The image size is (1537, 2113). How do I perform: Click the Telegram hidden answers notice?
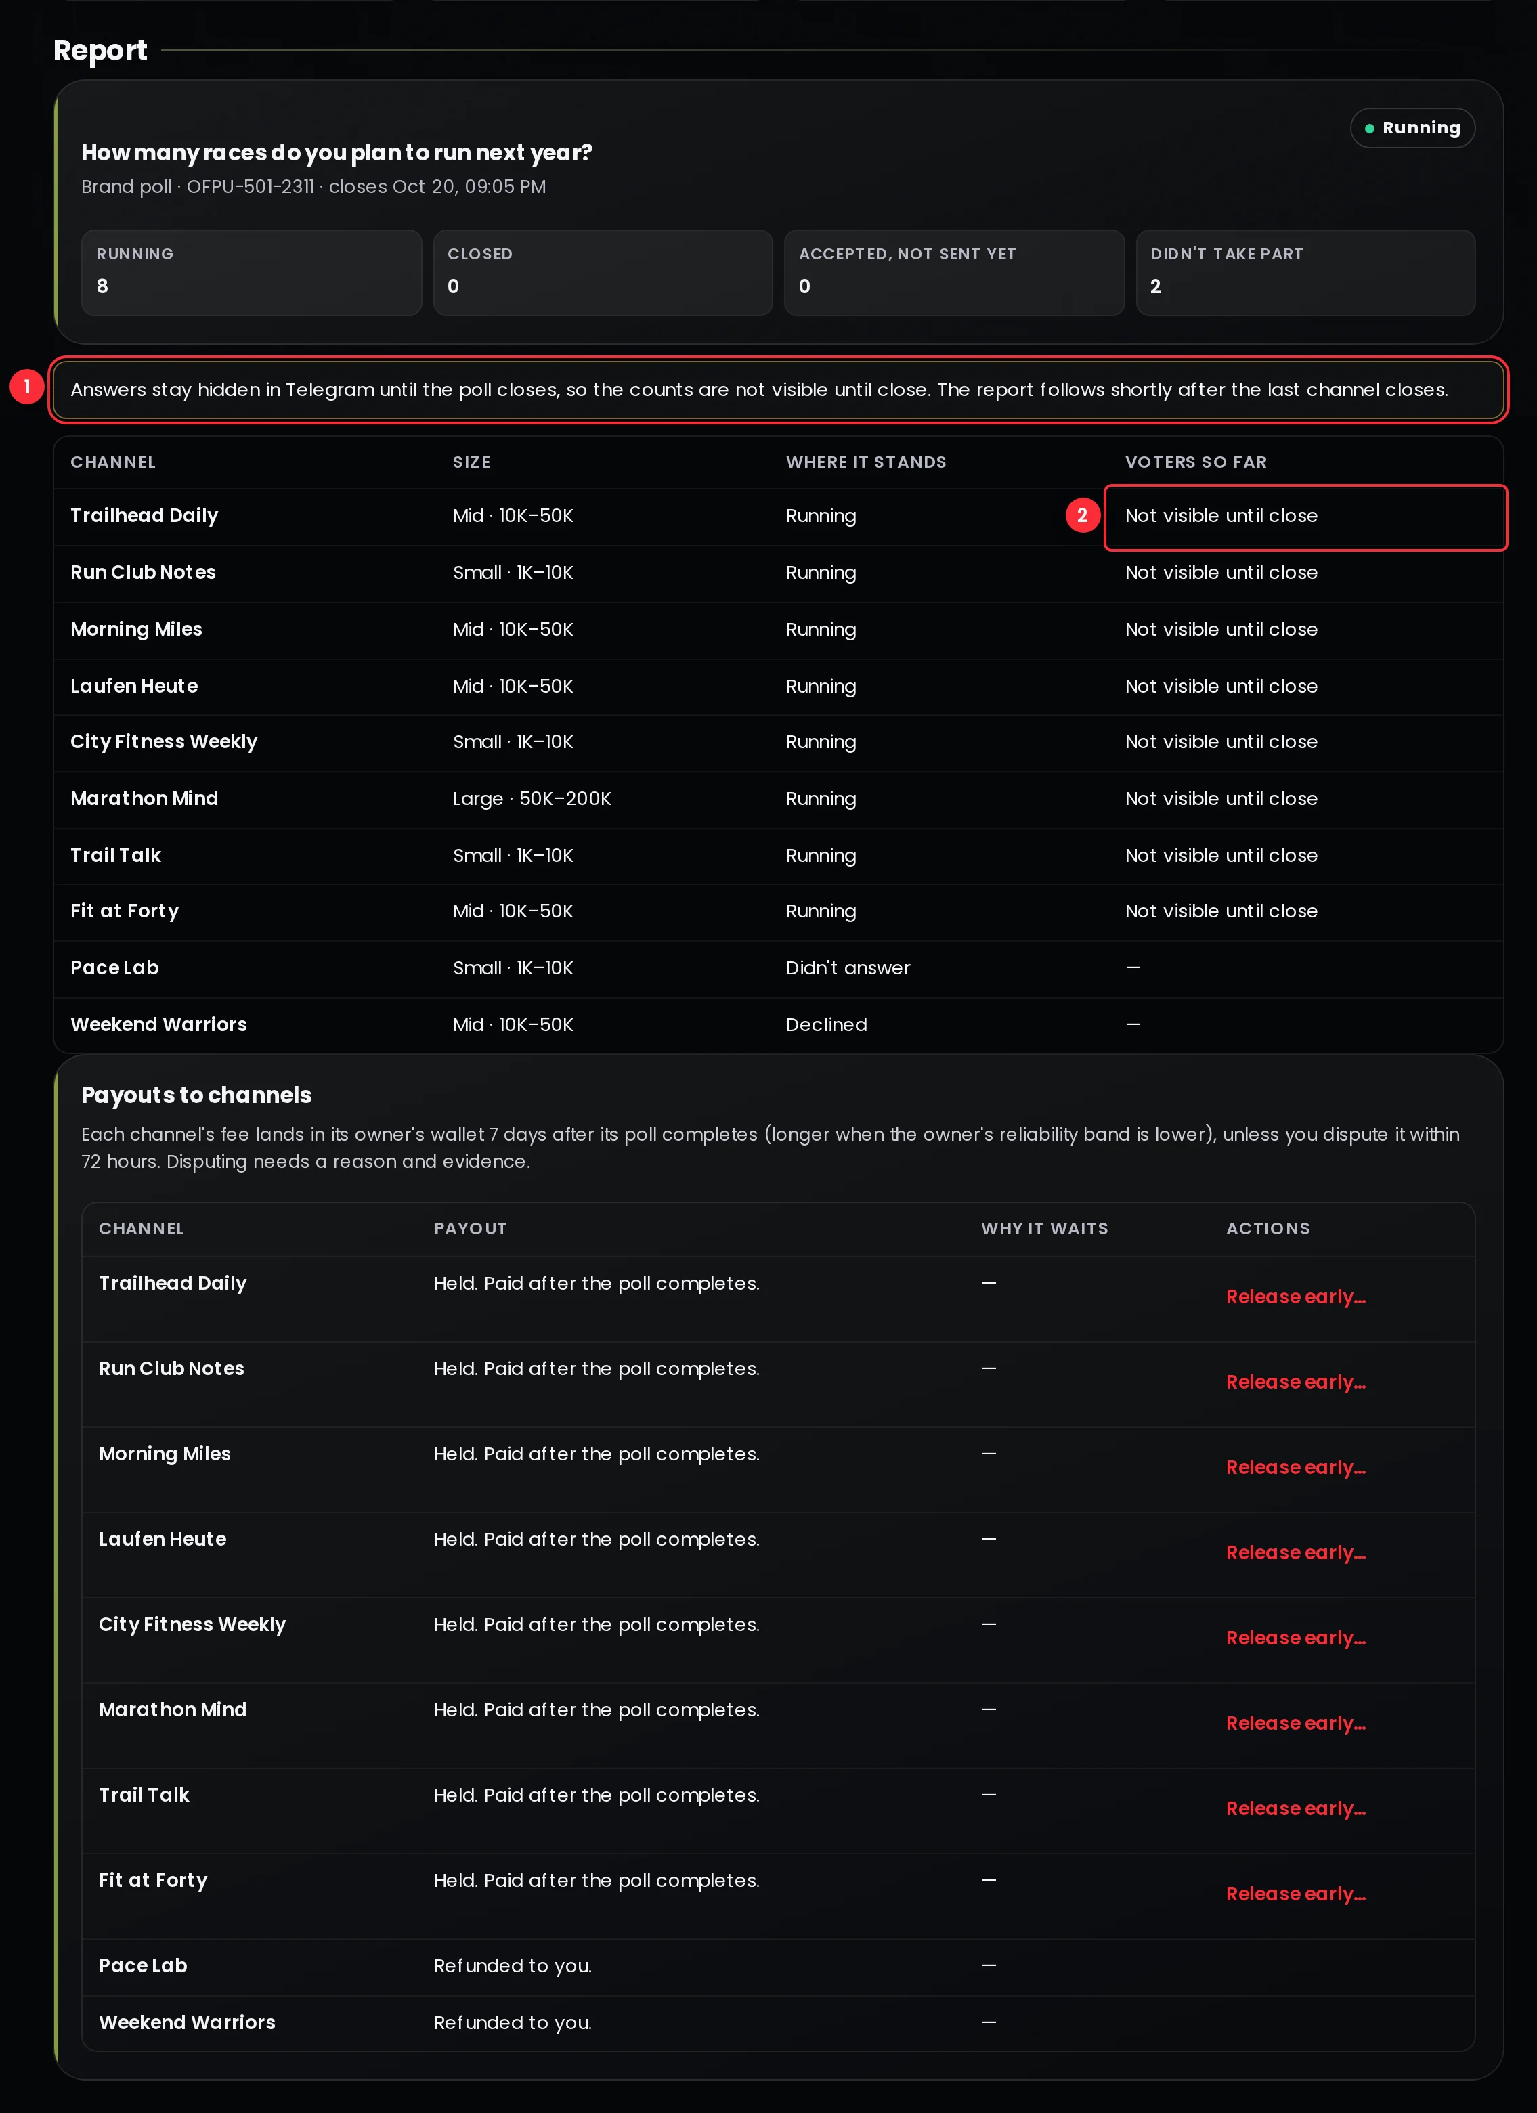pos(779,391)
